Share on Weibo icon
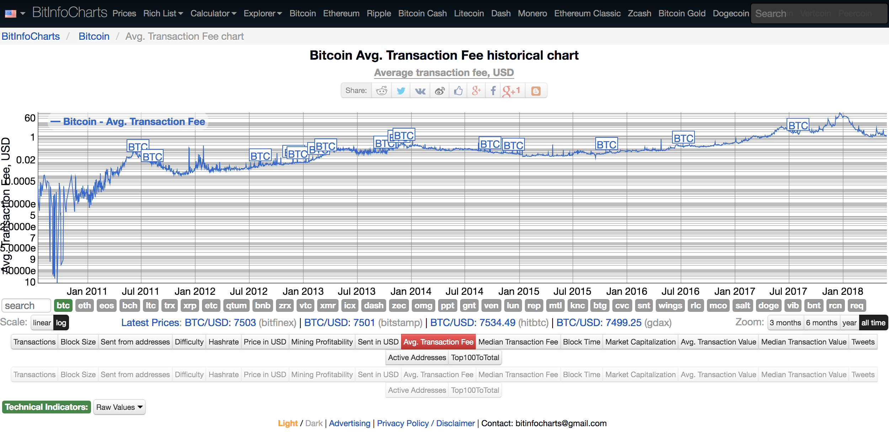The height and width of the screenshot is (439, 889). point(440,91)
